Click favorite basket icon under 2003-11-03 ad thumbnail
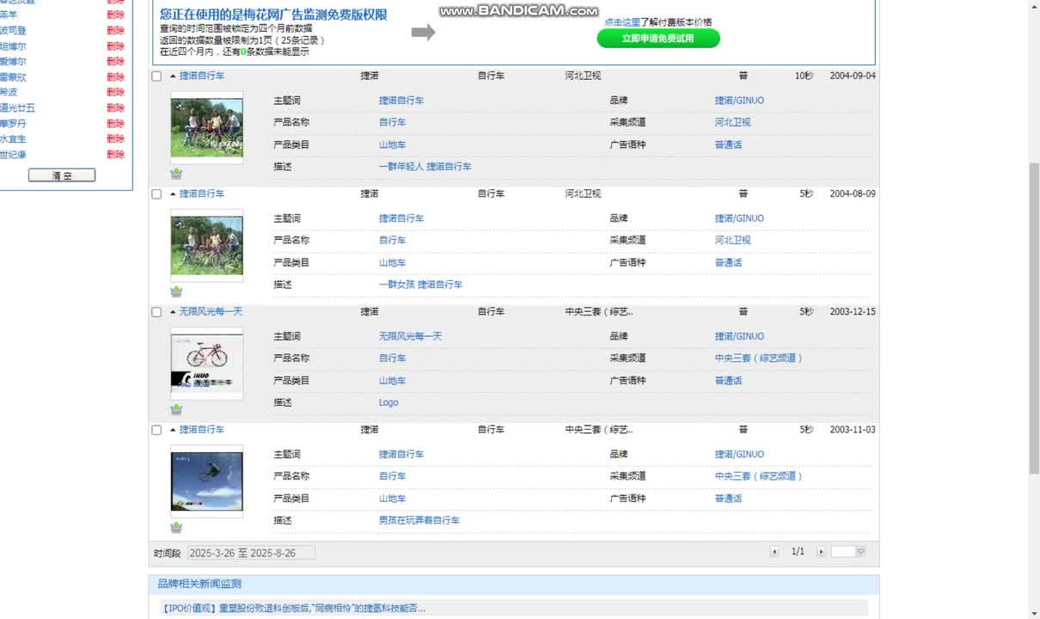 [x=176, y=527]
